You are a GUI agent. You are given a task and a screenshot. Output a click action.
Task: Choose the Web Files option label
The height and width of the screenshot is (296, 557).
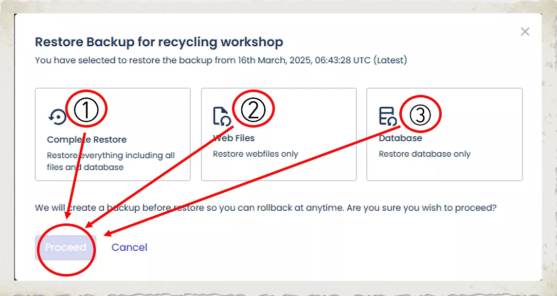point(234,138)
